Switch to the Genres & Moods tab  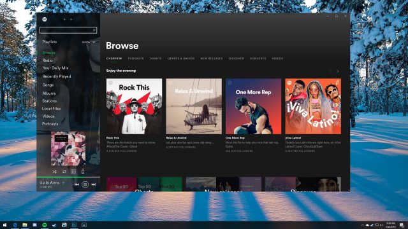(181, 59)
